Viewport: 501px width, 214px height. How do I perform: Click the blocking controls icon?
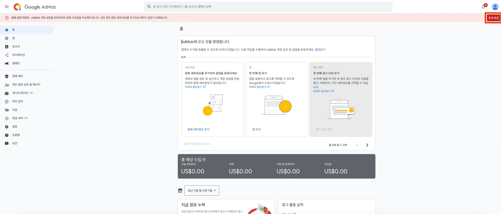(x=7, y=102)
